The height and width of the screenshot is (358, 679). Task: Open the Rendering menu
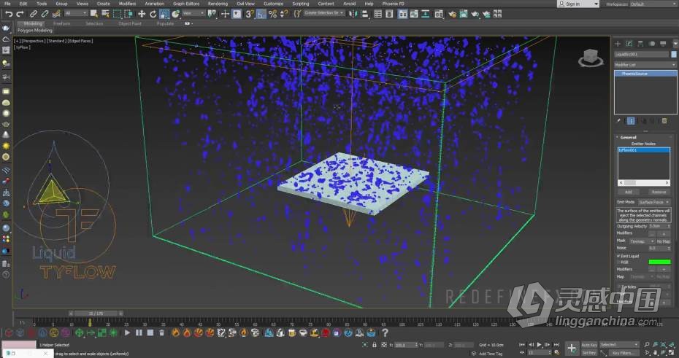(x=218, y=4)
